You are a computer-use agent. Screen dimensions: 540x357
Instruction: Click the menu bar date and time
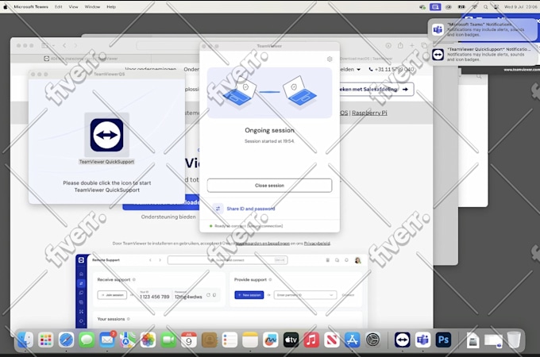pos(520,7)
